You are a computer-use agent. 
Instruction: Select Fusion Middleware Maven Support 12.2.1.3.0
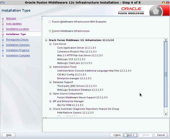[82, 97]
